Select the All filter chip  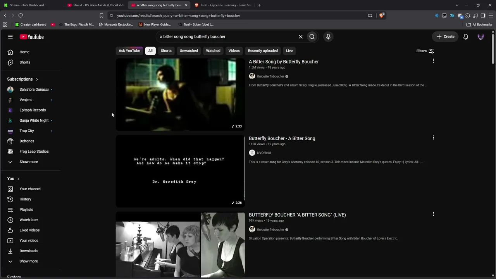pyautogui.click(x=150, y=51)
